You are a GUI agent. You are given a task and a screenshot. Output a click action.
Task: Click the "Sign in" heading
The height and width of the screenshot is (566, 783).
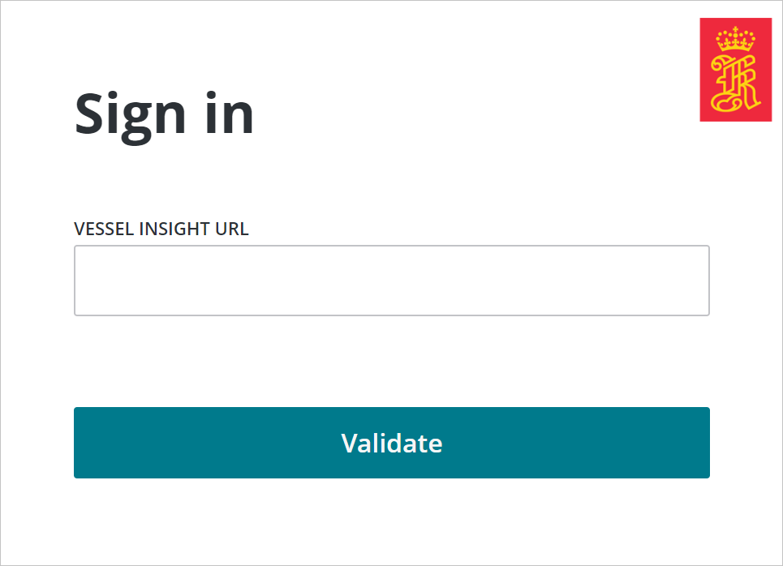[165, 114]
